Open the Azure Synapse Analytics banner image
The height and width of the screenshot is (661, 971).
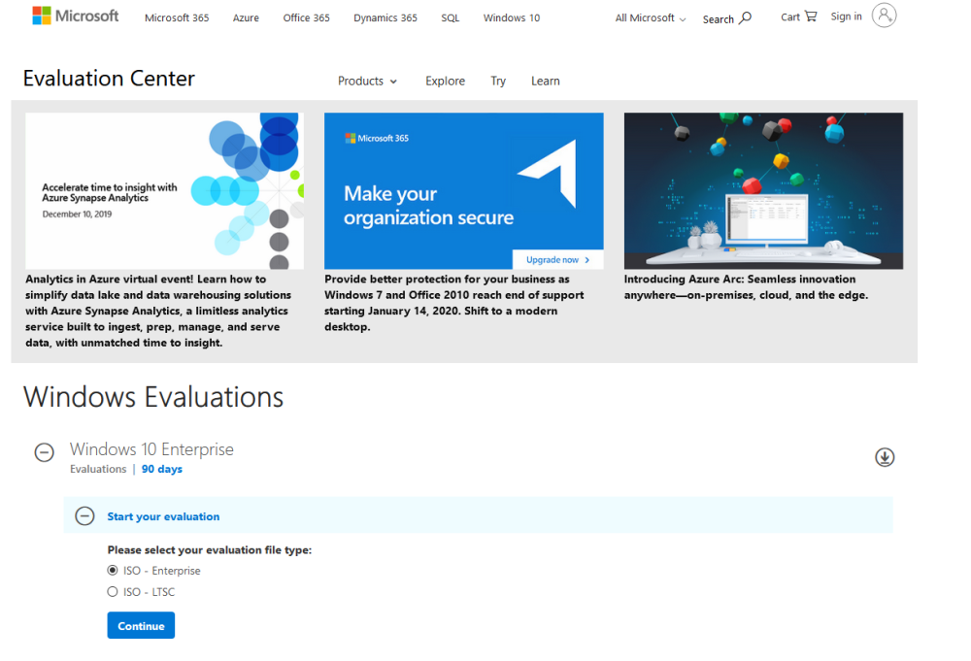(x=165, y=190)
